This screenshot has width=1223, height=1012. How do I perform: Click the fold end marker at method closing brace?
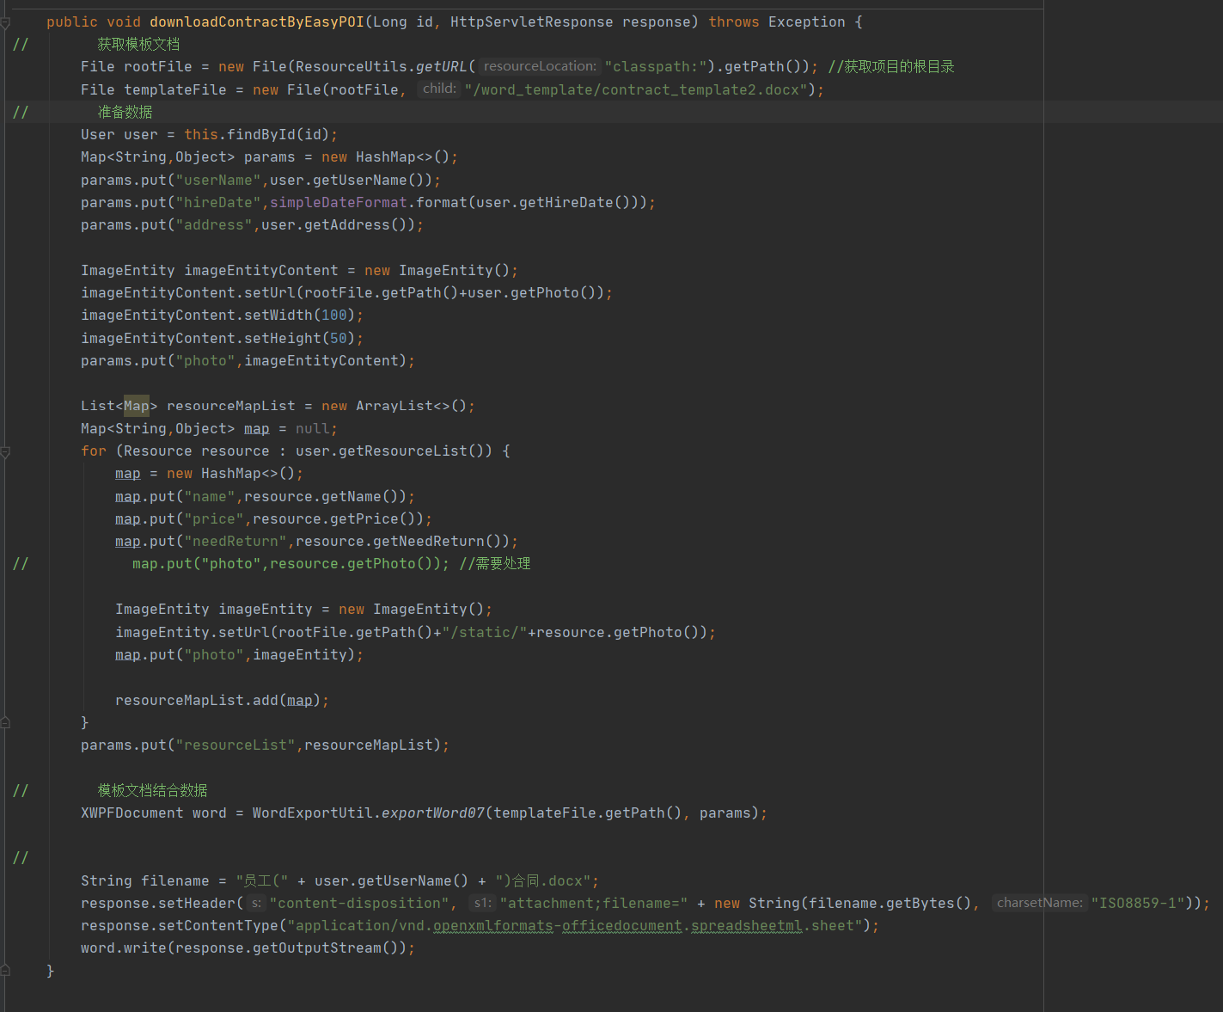point(5,971)
